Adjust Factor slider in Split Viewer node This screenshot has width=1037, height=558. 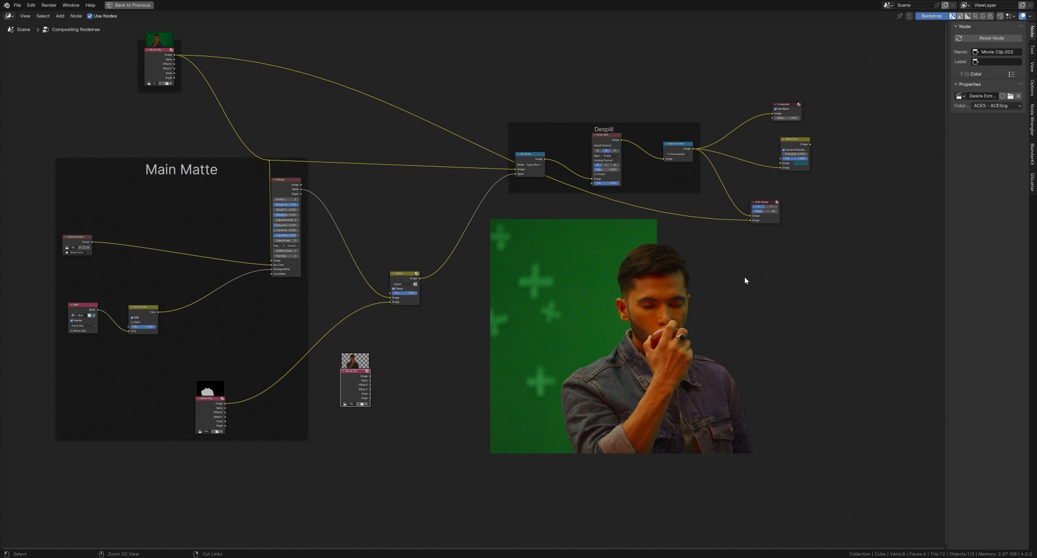click(x=765, y=211)
